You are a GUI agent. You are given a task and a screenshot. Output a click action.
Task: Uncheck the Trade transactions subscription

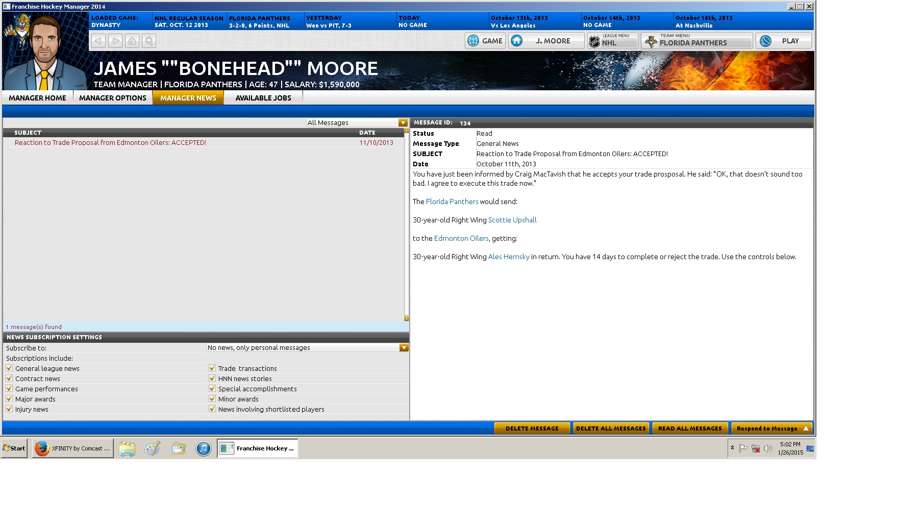[x=212, y=368]
